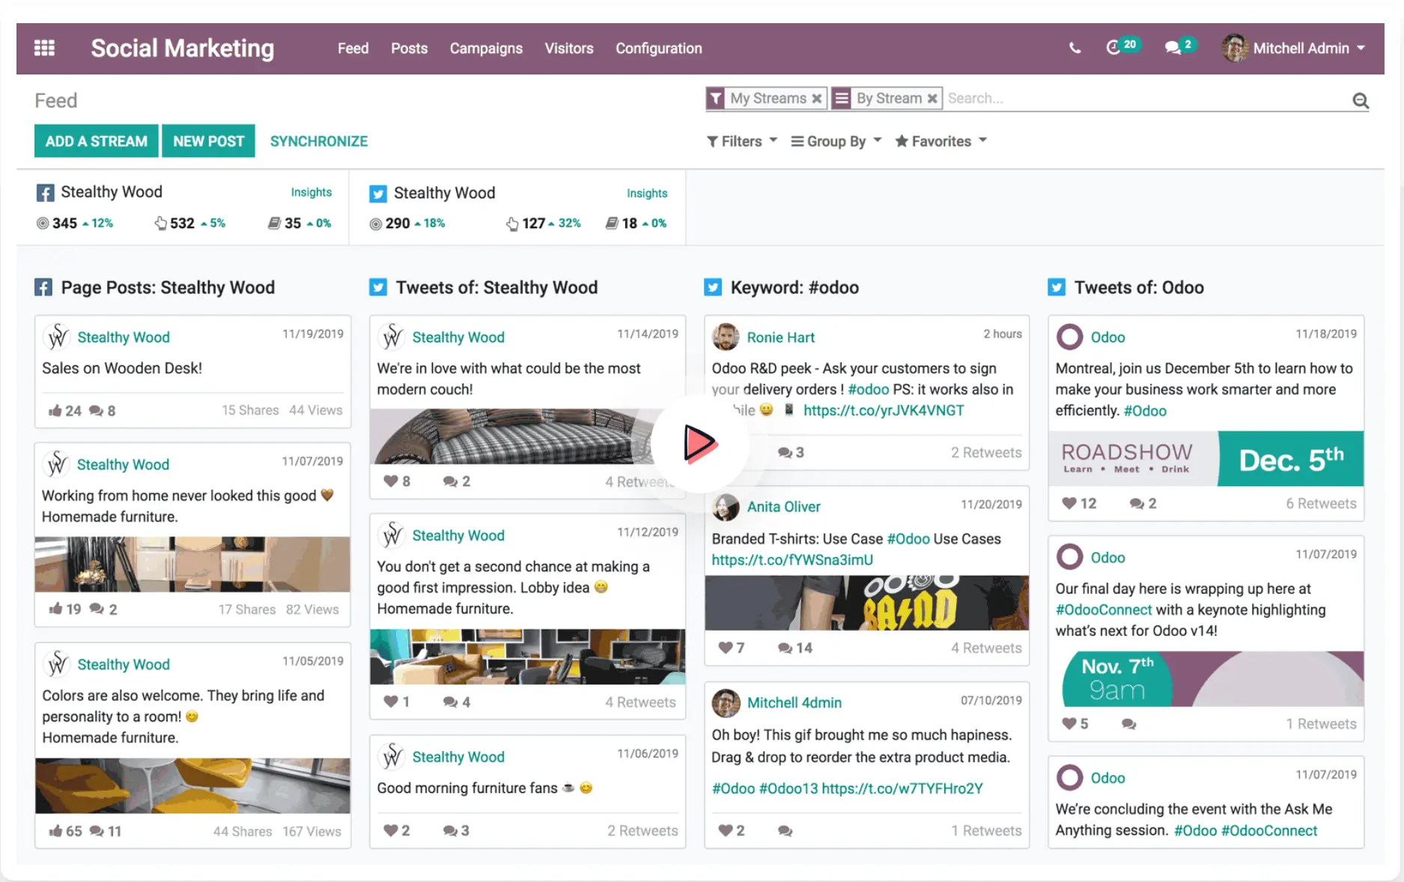Click the Social Marketing app title
This screenshot has height=882, width=1404.
(x=183, y=48)
